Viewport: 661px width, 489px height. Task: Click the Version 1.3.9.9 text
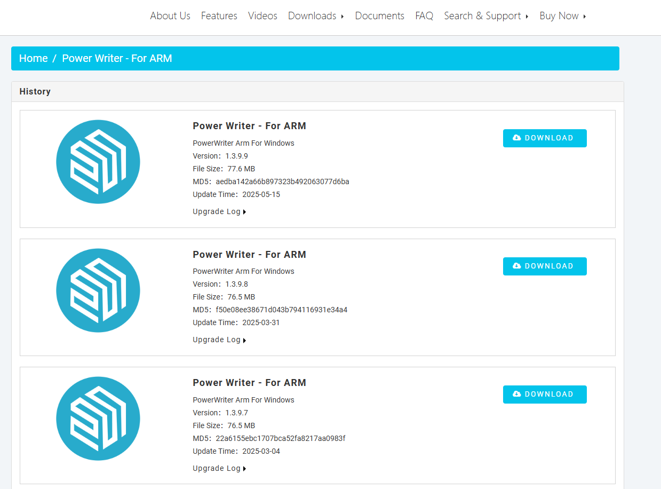pos(220,156)
